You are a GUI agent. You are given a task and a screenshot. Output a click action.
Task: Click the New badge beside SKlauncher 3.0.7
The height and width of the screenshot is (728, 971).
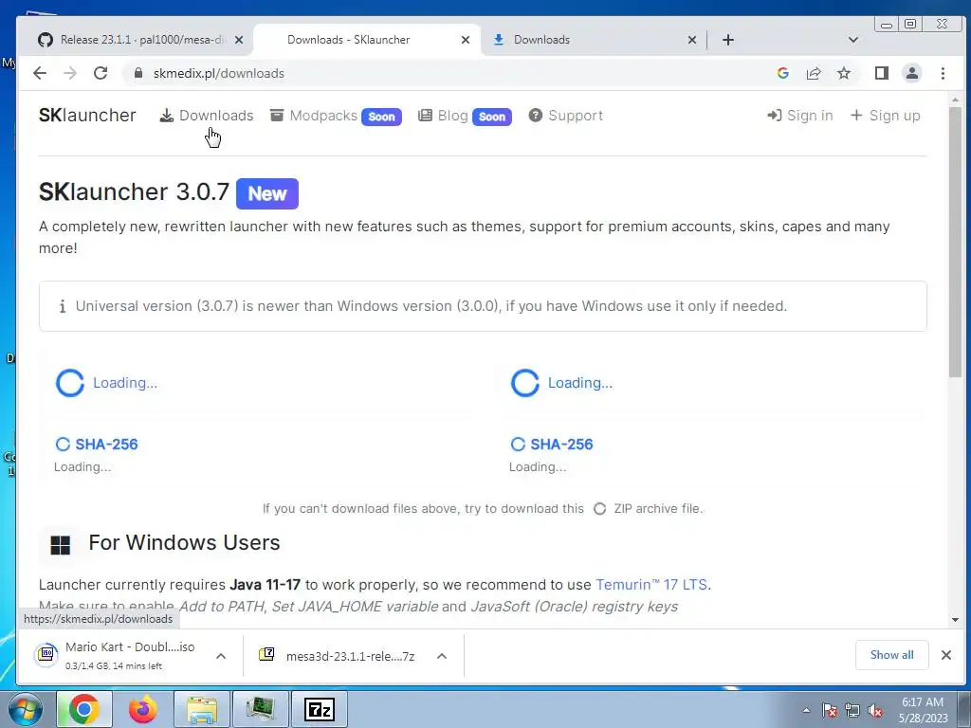coord(266,193)
